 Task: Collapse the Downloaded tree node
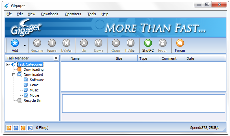[14, 75]
